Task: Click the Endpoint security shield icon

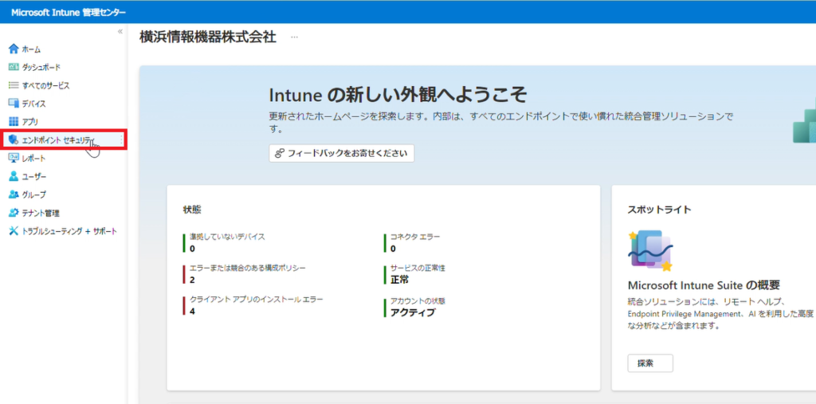Action: tap(14, 140)
